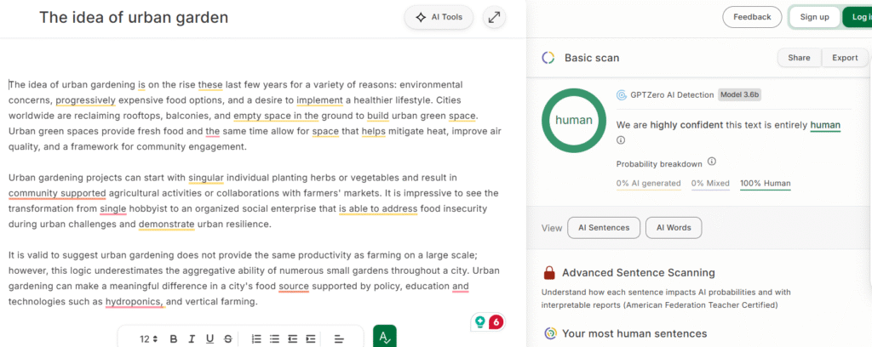Click the underlined word 'build'
This screenshot has width=872, height=347.
[378, 116]
